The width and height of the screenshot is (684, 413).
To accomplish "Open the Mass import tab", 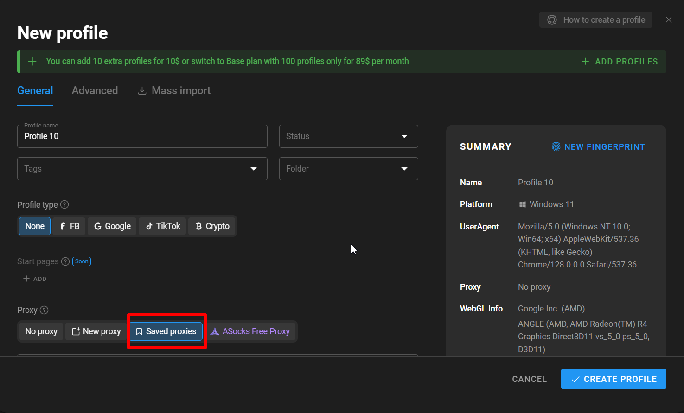I will [174, 91].
